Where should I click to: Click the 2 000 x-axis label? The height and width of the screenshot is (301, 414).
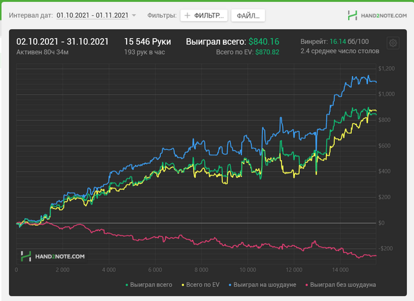(x=63, y=270)
